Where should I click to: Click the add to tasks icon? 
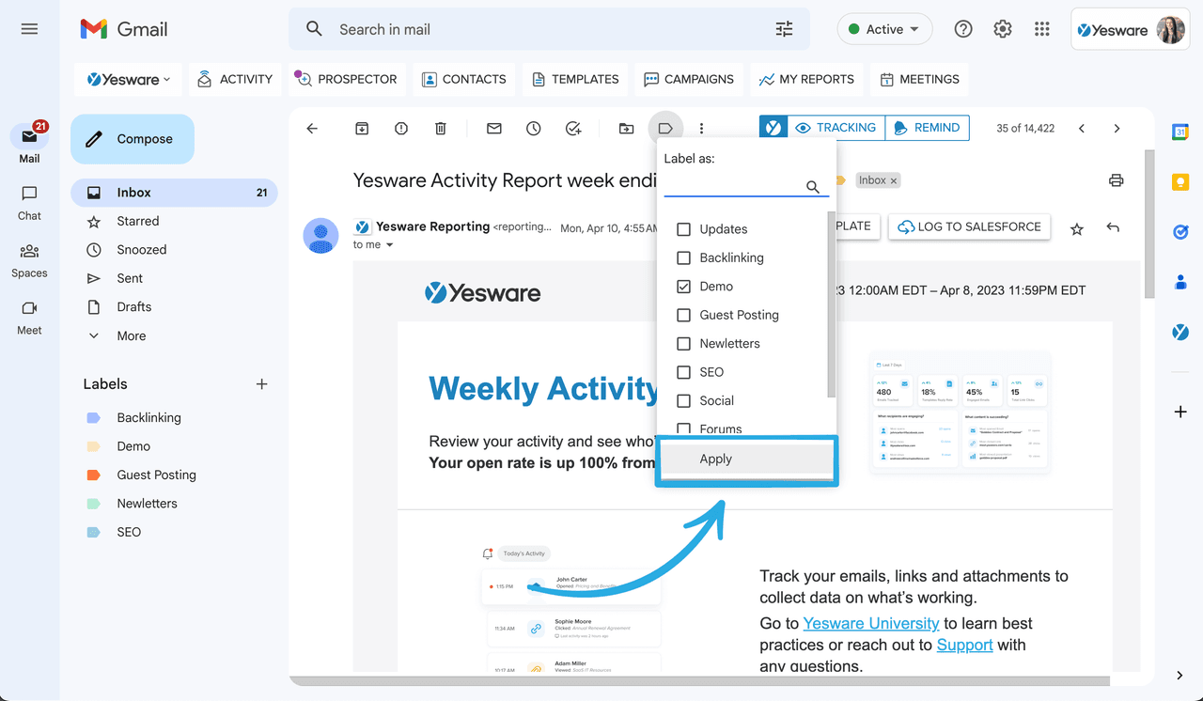(573, 129)
